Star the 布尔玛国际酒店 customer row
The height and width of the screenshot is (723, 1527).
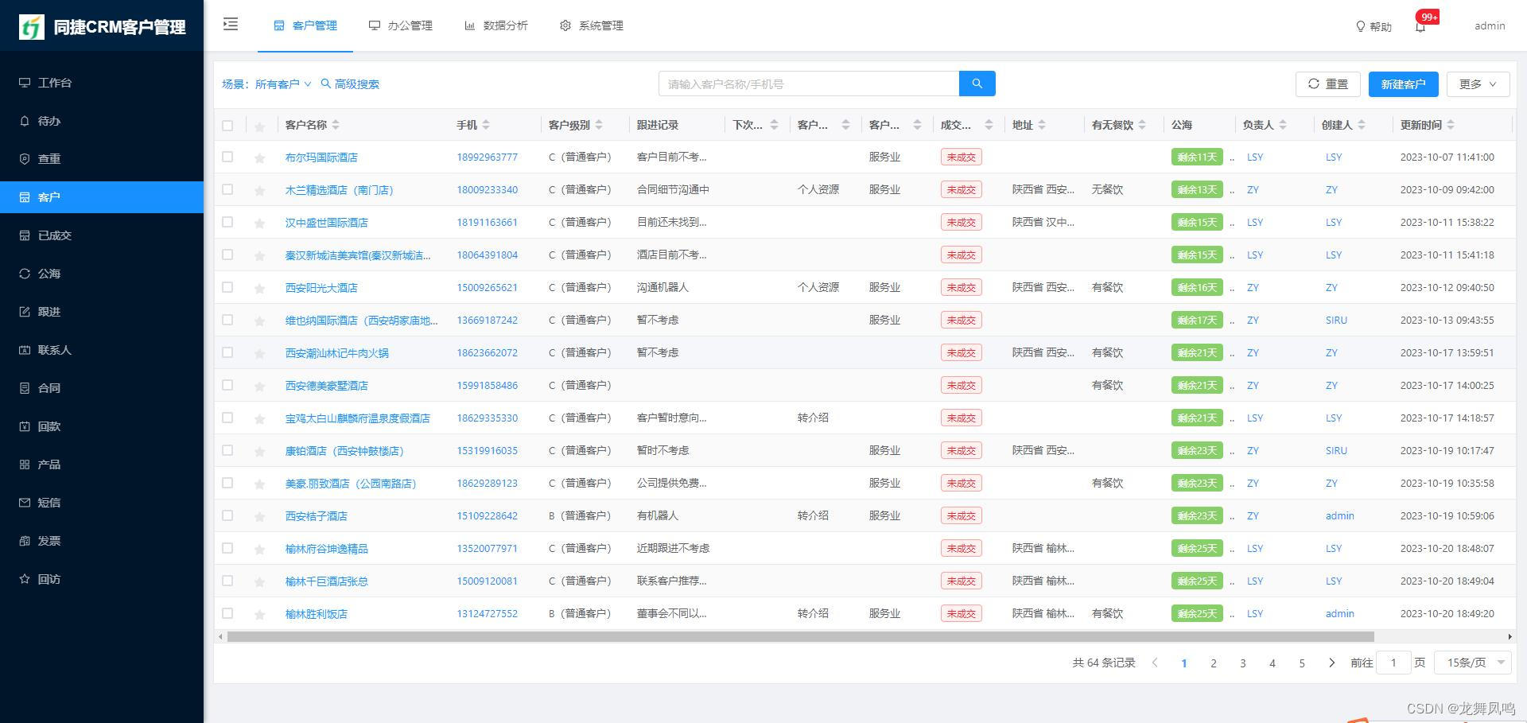coord(259,158)
